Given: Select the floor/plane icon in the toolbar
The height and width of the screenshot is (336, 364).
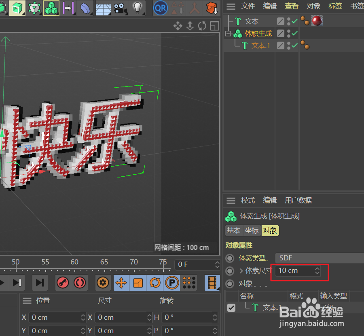Looking at the screenshot, I should pos(103,8).
